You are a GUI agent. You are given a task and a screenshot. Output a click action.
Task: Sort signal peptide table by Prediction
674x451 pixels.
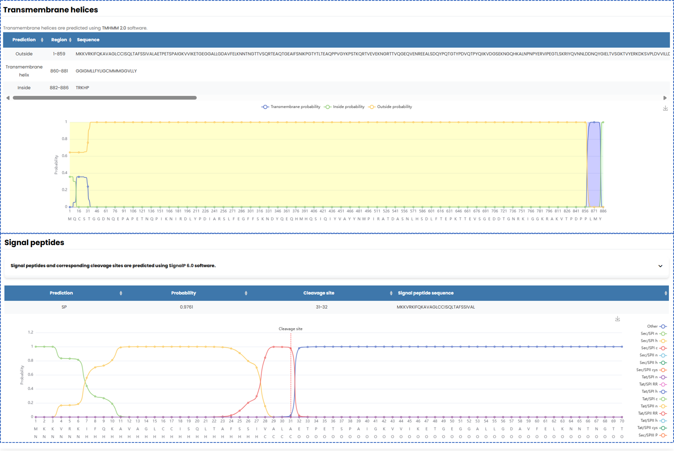click(x=121, y=293)
